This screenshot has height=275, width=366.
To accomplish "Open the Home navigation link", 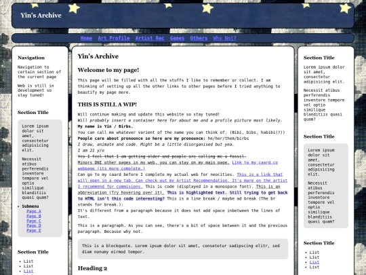I will coord(86,38).
